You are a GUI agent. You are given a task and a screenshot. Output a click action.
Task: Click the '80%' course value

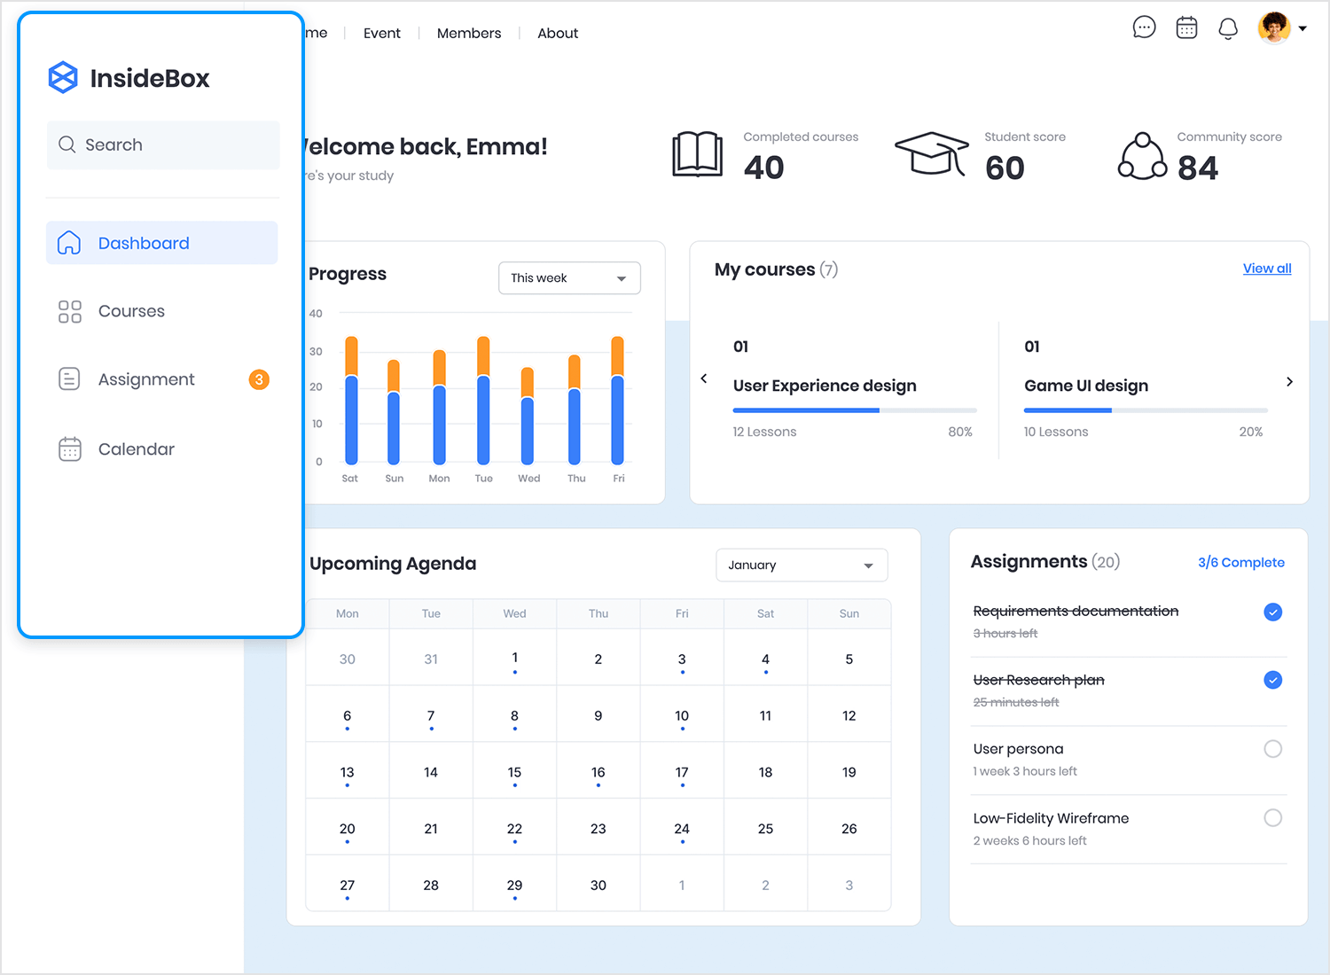click(x=960, y=432)
